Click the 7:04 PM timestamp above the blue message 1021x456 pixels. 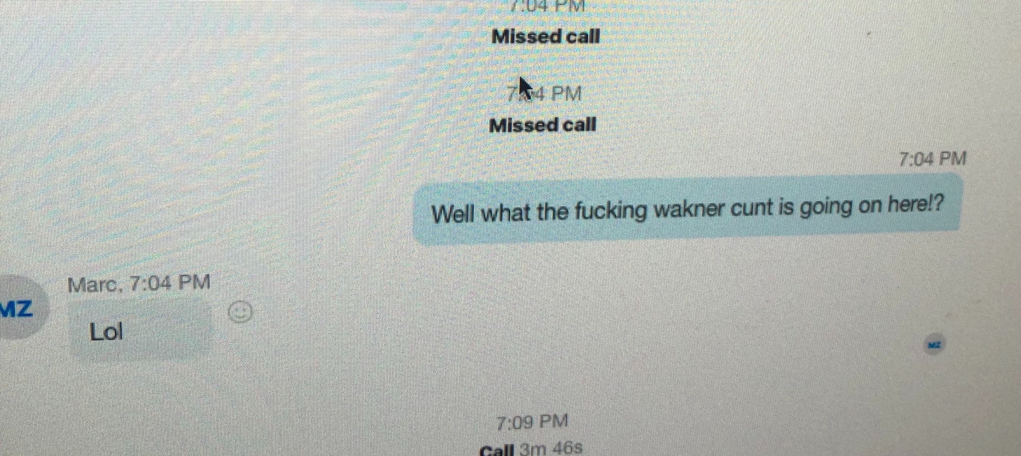pos(932,159)
